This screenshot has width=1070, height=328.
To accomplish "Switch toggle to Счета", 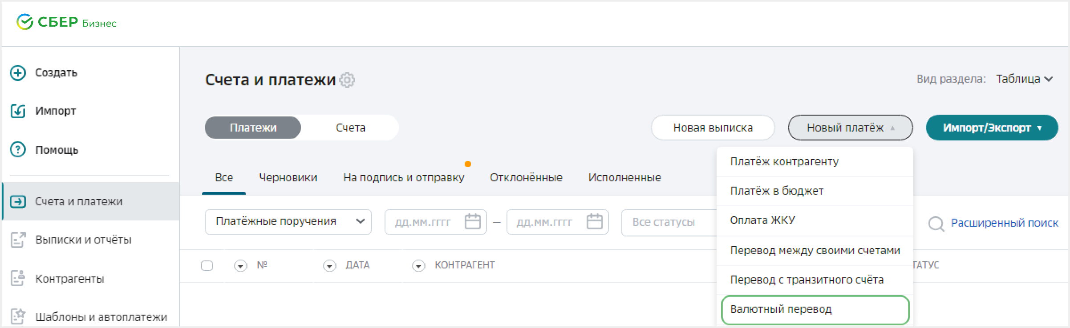I will click(x=350, y=128).
